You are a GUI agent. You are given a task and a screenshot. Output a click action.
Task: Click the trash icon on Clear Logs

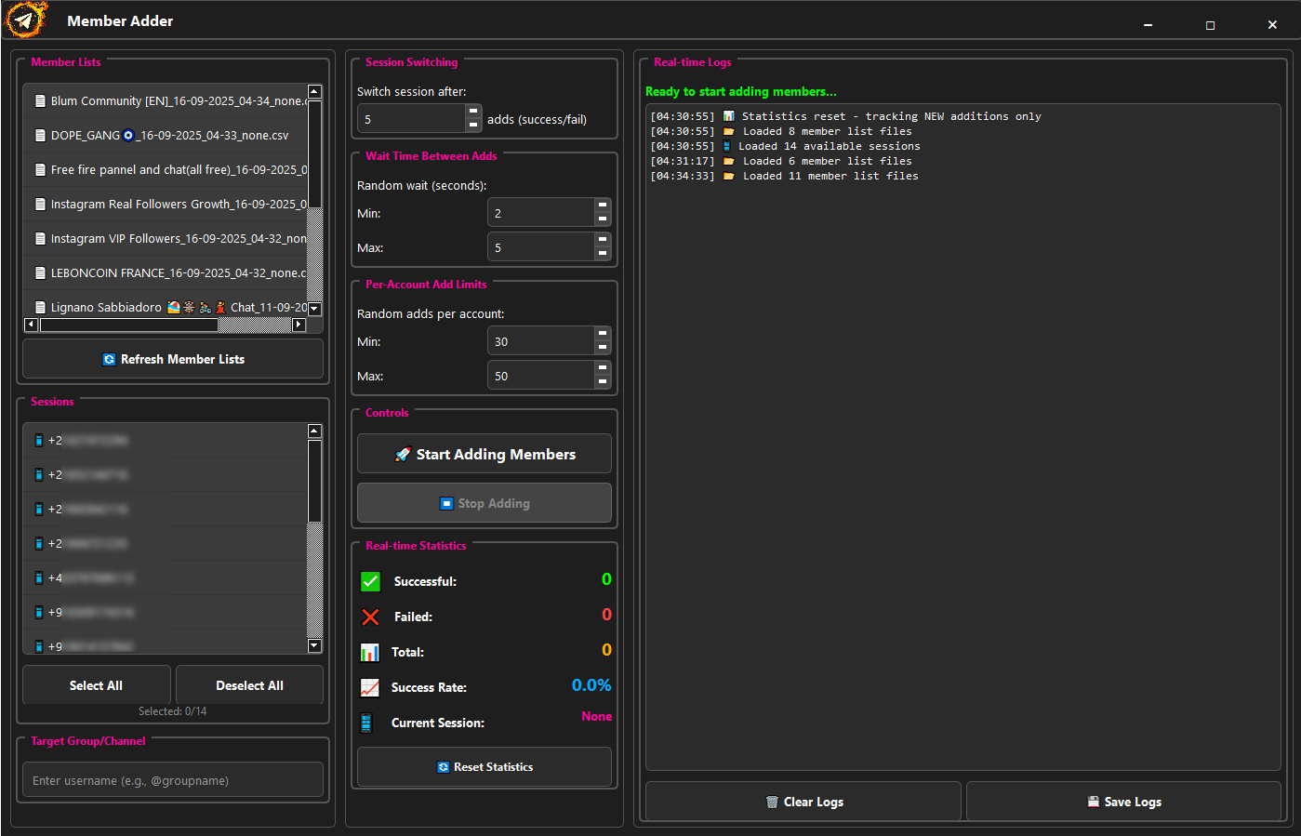(771, 801)
